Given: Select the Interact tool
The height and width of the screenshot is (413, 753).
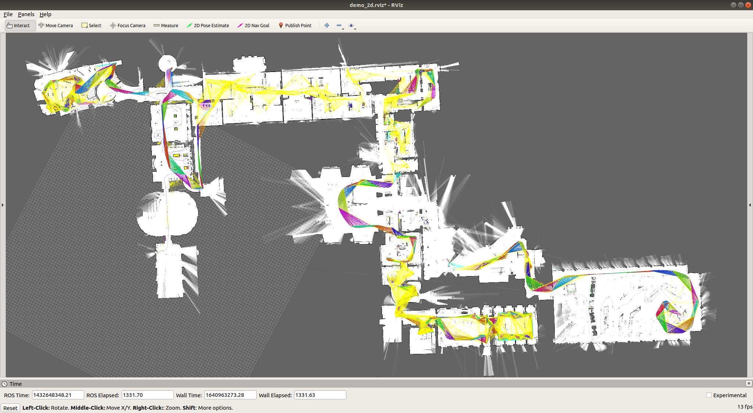Looking at the screenshot, I should click(20, 25).
